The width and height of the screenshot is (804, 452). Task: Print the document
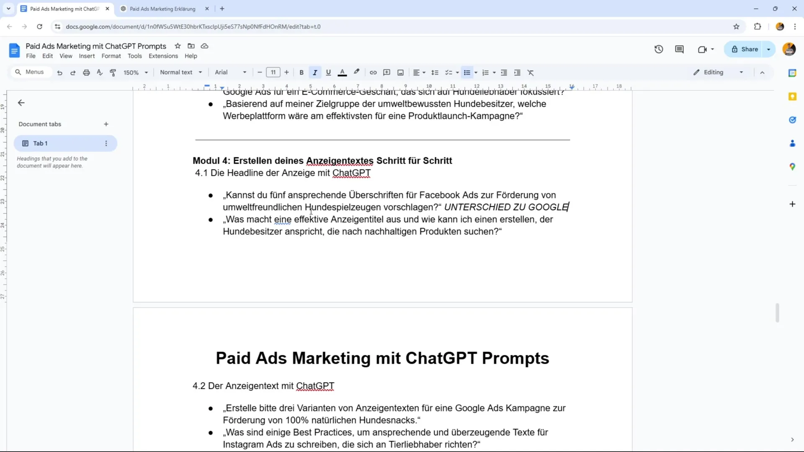86,72
